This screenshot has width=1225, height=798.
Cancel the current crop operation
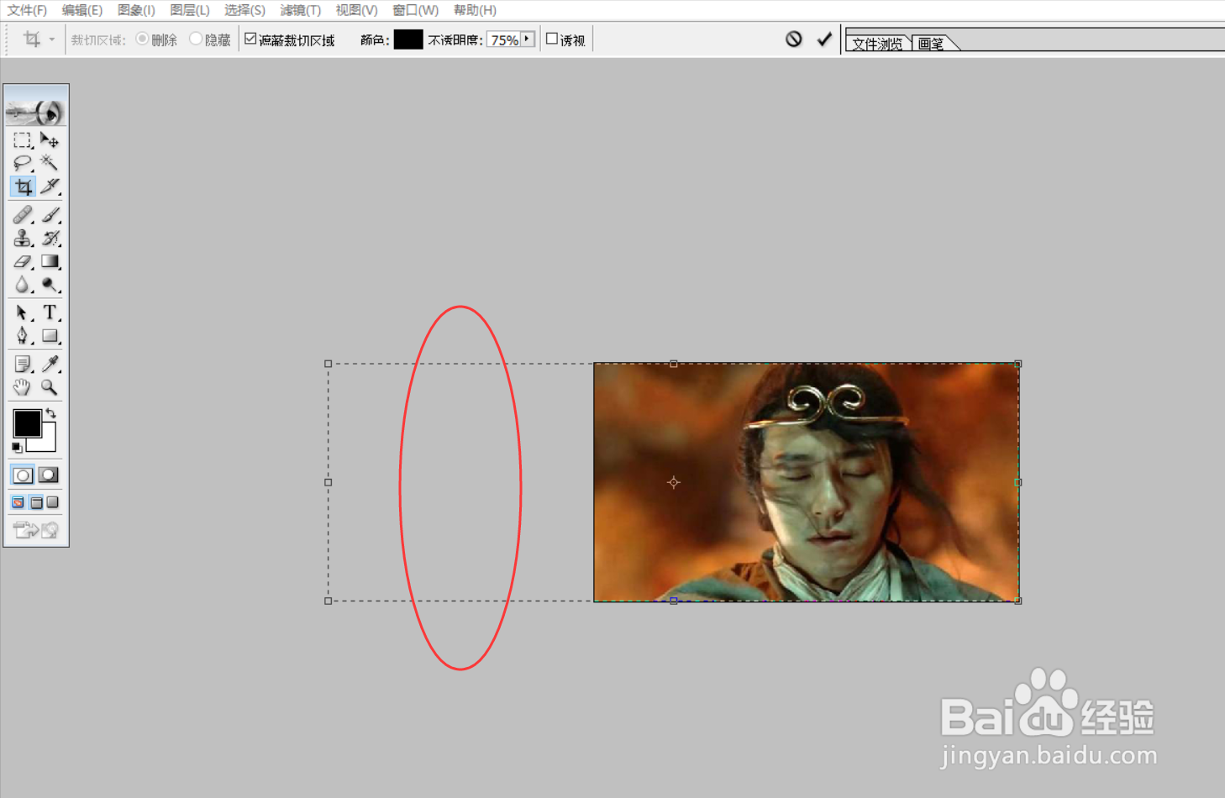click(x=794, y=39)
